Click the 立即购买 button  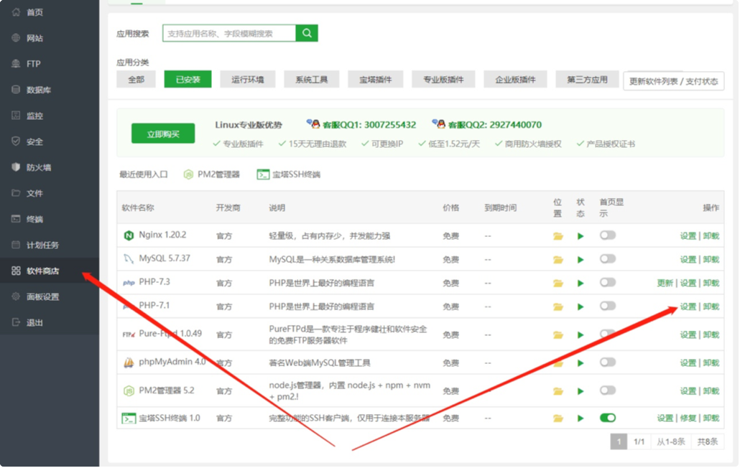tap(163, 134)
